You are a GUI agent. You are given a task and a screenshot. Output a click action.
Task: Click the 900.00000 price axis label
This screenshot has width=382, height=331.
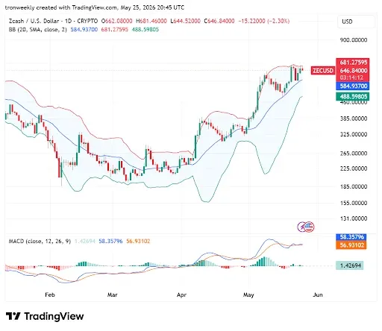(354, 40)
